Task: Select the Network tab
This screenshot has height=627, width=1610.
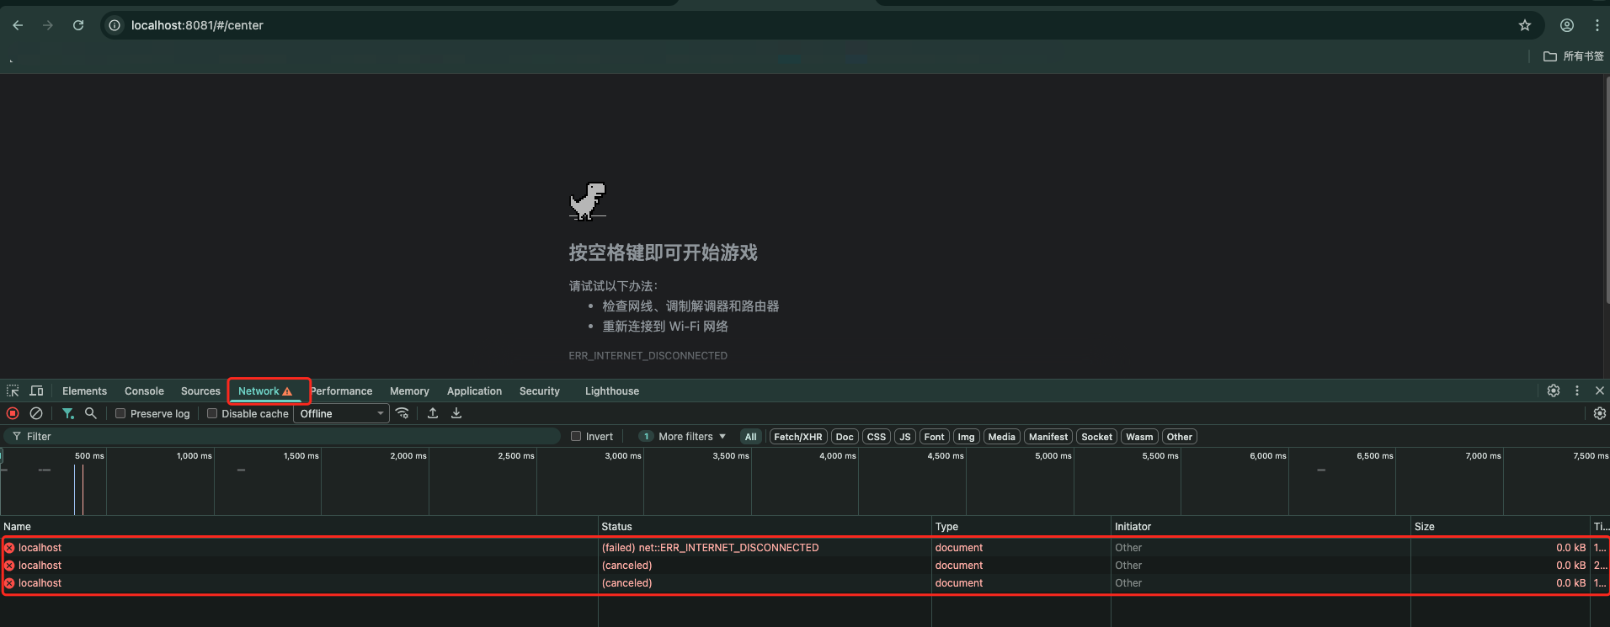Action: 265,391
